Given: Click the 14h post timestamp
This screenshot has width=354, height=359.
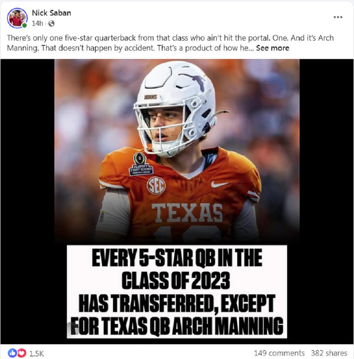Looking at the screenshot, I should pyautogui.click(x=37, y=24).
